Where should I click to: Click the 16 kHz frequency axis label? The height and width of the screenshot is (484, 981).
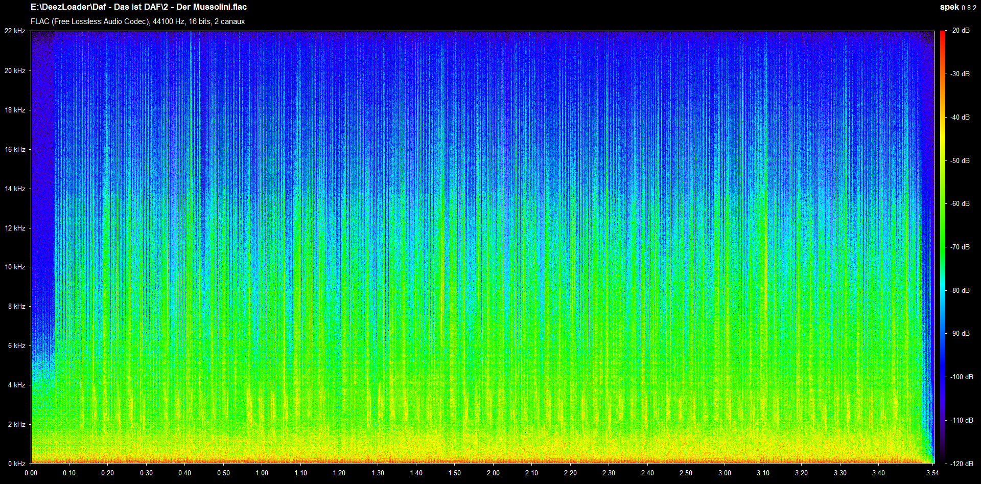coord(15,149)
